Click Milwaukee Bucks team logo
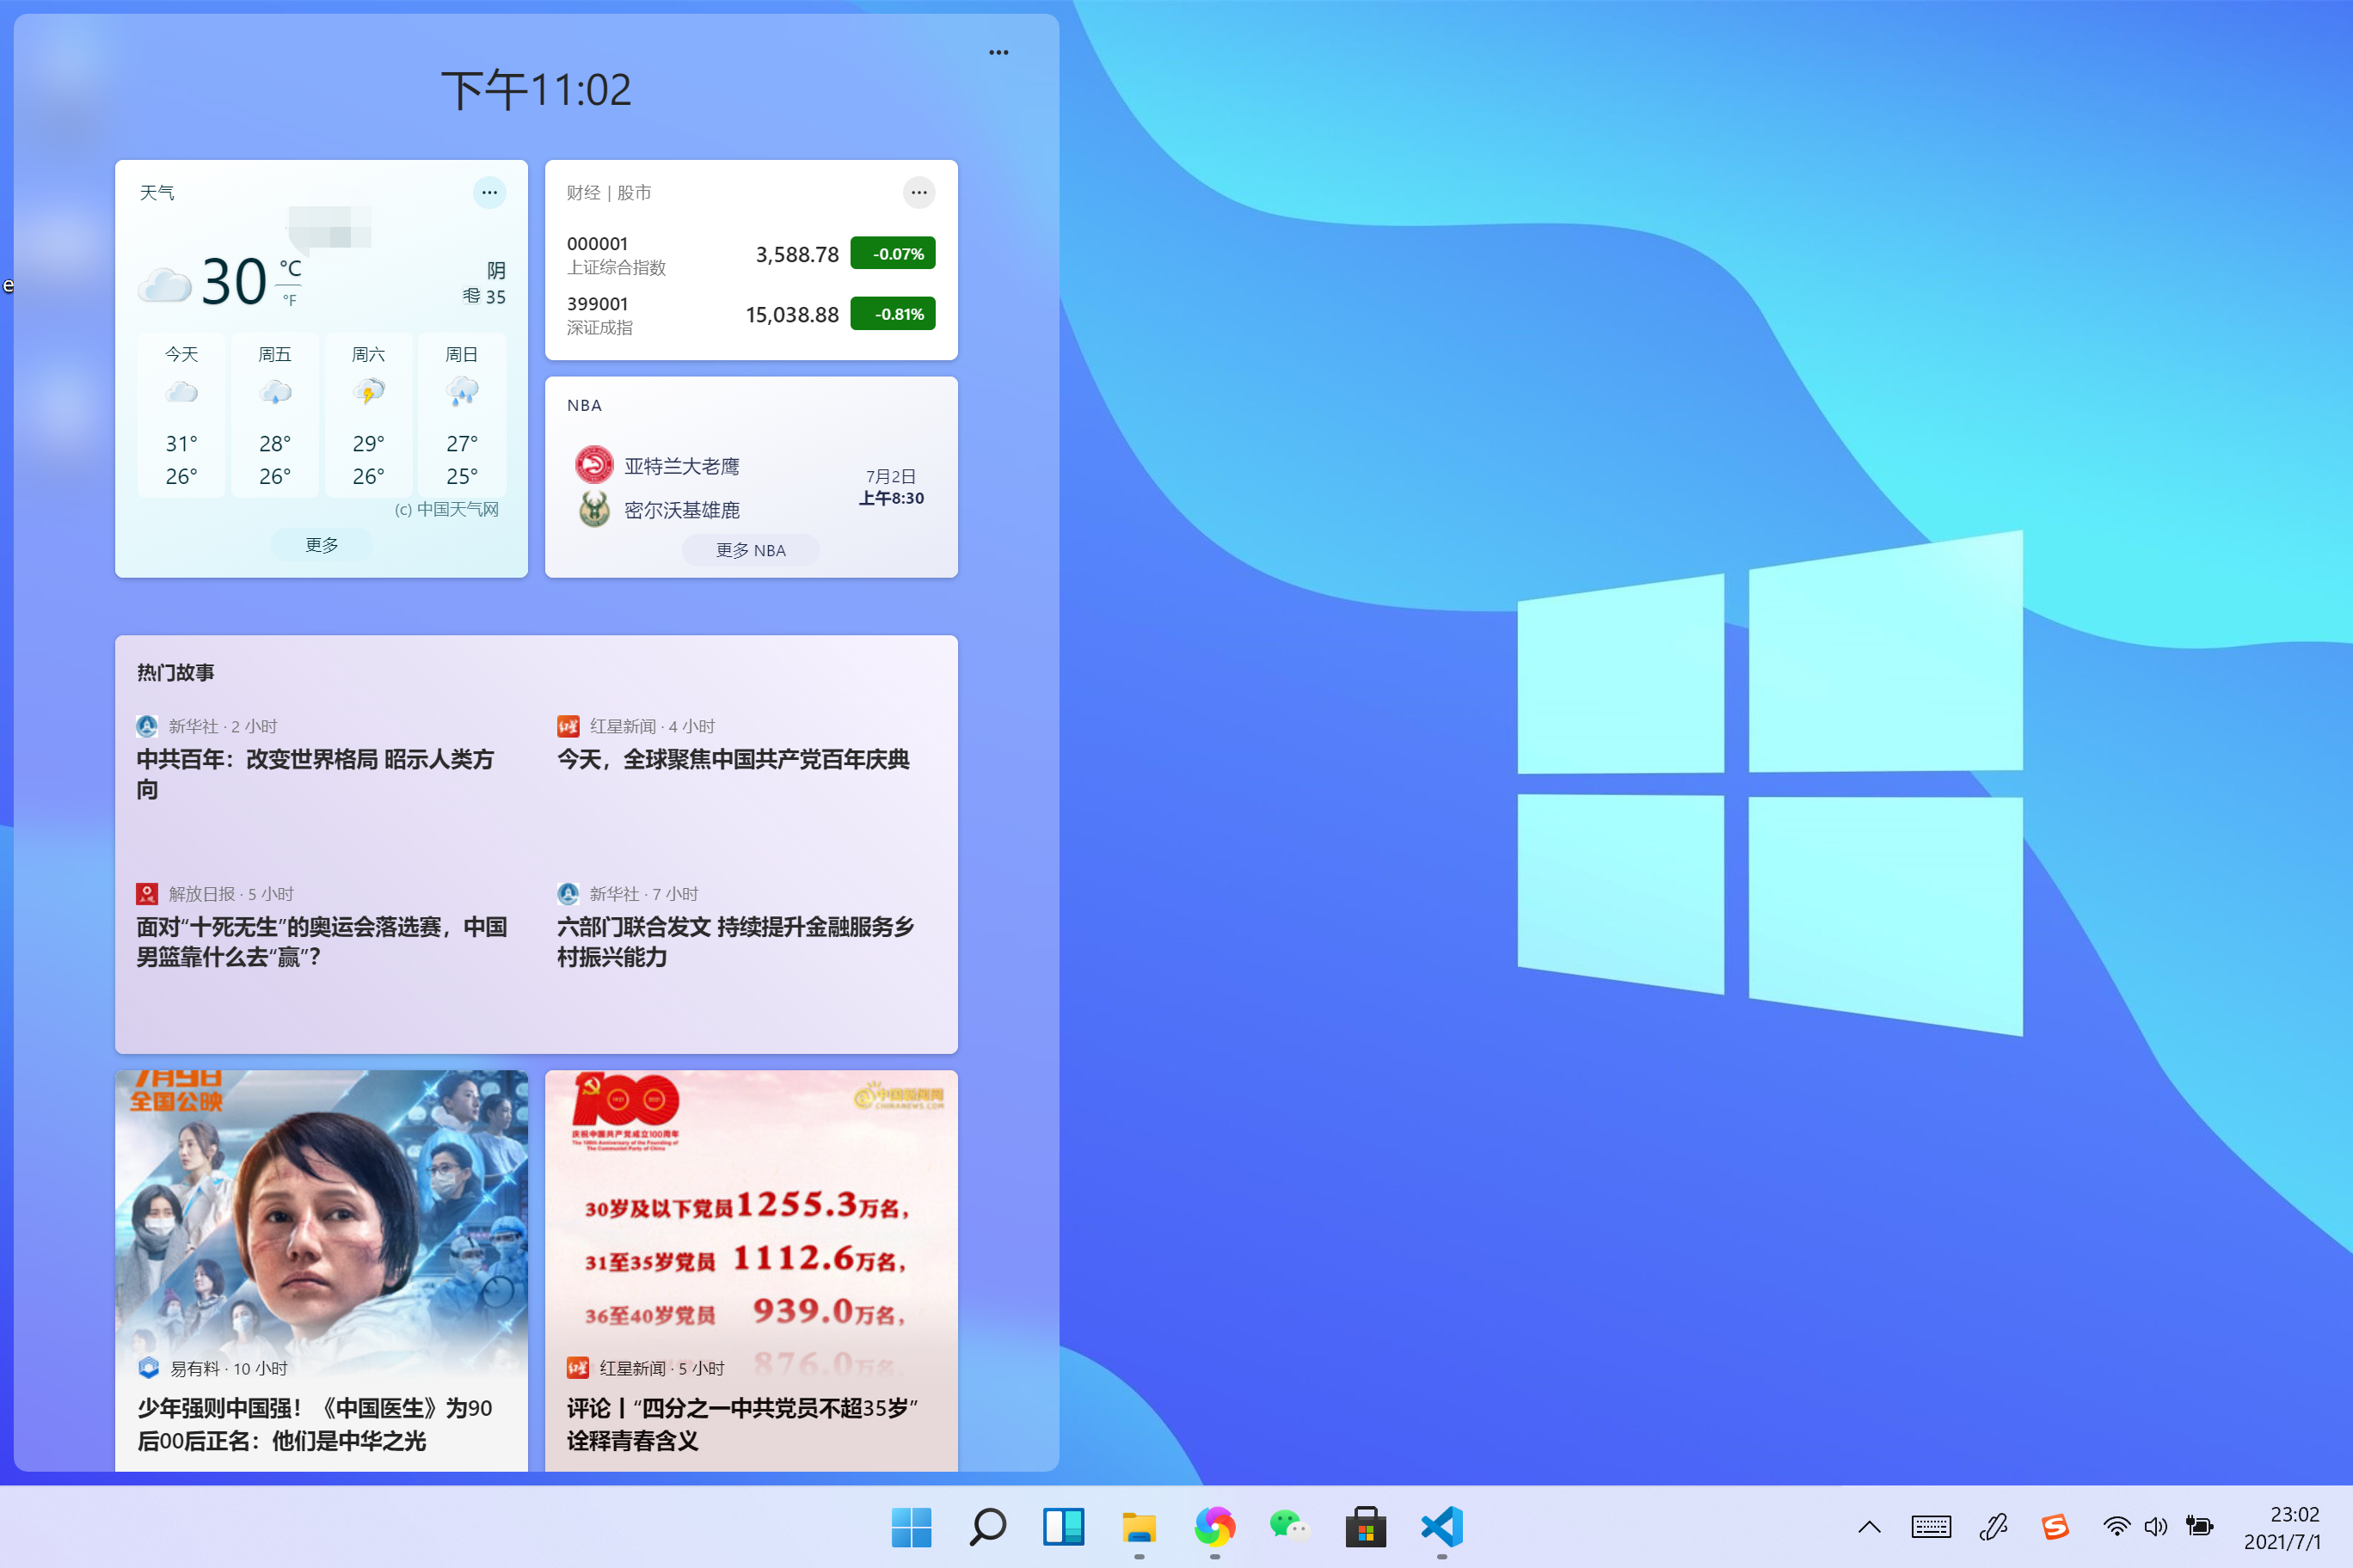Viewport: 2353px width, 1568px height. [594, 509]
